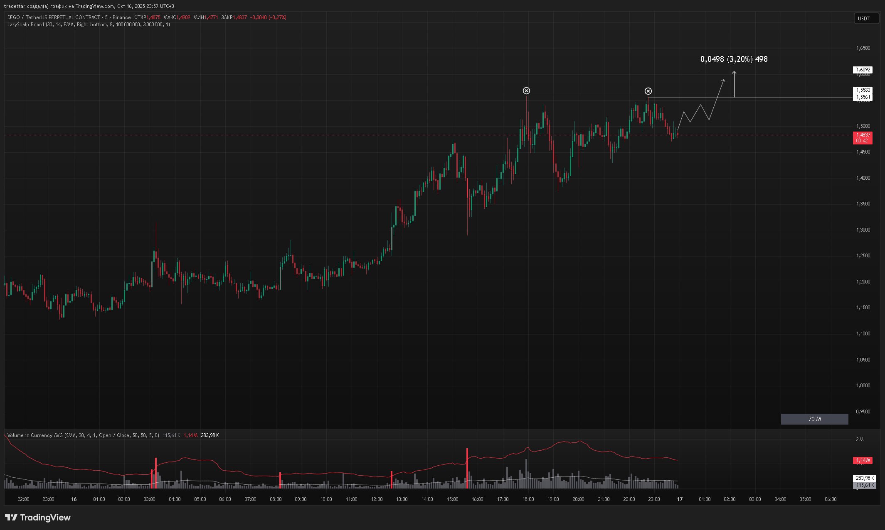
Task: Click the 70 M table box
Action: pos(814,419)
